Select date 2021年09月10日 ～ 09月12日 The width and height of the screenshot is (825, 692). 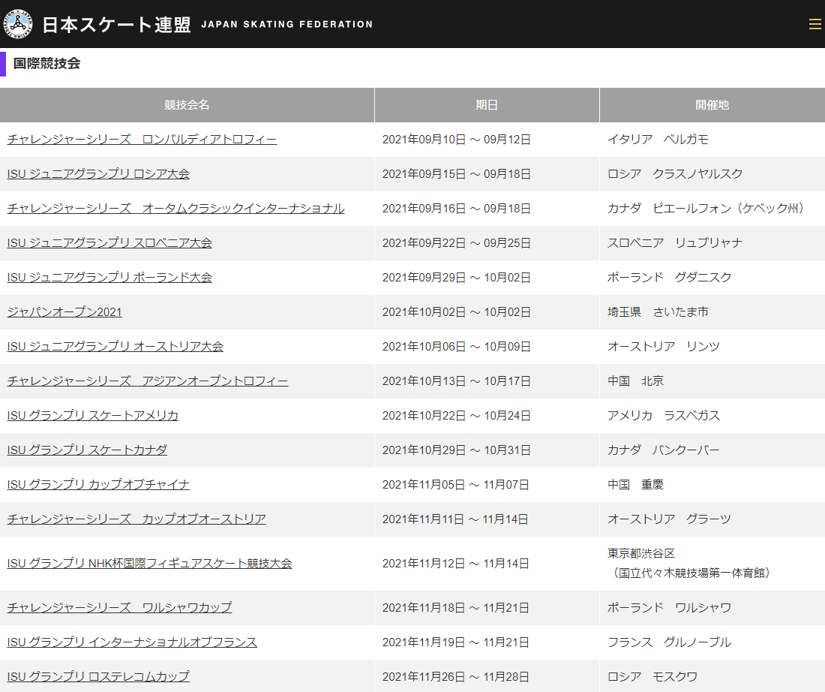(x=456, y=140)
